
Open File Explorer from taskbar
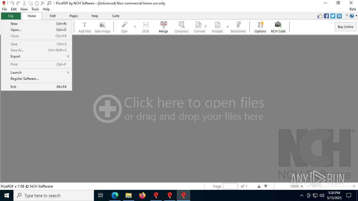(x=129, y=195)
